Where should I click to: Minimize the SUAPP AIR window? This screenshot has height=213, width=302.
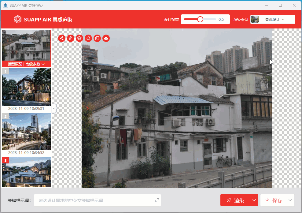pos(267,5)
